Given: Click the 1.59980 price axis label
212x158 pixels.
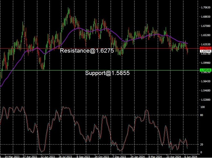Looking at the screenshot, I should click(x=206, y=63).
